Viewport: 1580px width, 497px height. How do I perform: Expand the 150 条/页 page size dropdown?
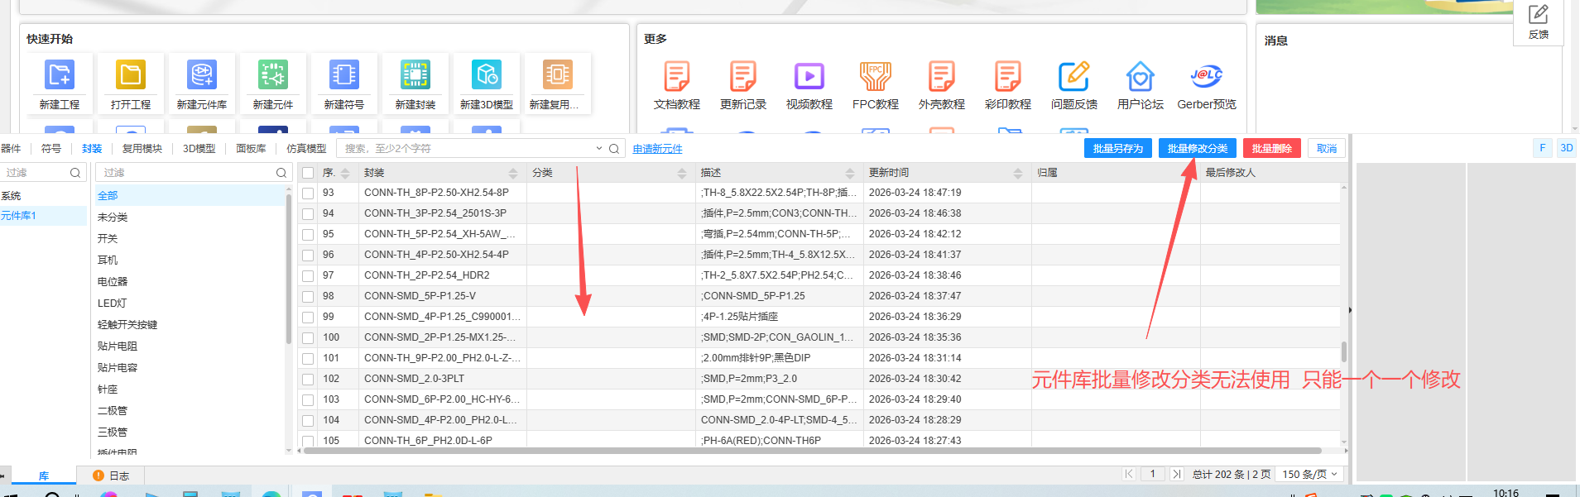point(1309,474)
